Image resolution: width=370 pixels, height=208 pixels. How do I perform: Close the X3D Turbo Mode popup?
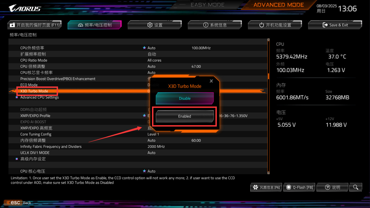pos(211,81)
